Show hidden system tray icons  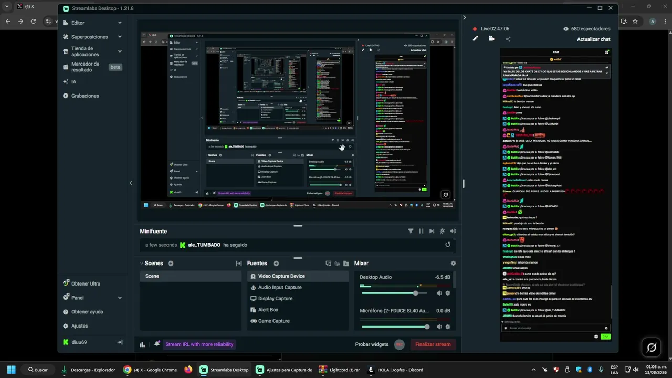[534, 370]
